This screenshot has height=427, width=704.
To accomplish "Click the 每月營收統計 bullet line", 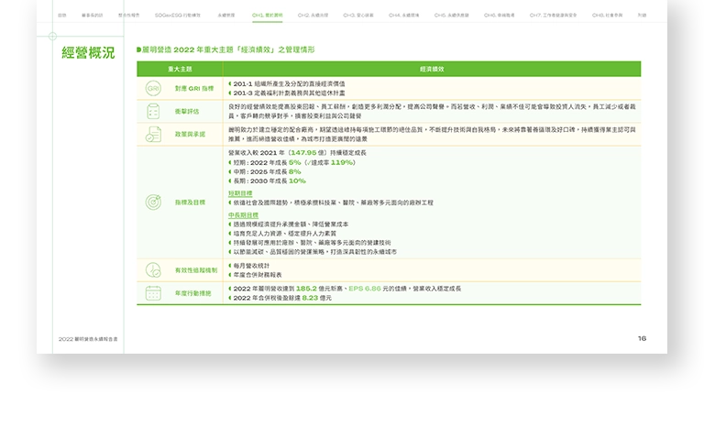I will [x=249, y=266].
